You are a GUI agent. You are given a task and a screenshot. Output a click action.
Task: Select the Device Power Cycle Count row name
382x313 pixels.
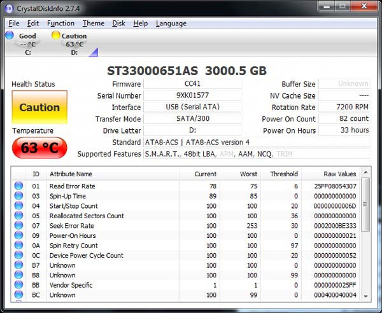[87, 255]
